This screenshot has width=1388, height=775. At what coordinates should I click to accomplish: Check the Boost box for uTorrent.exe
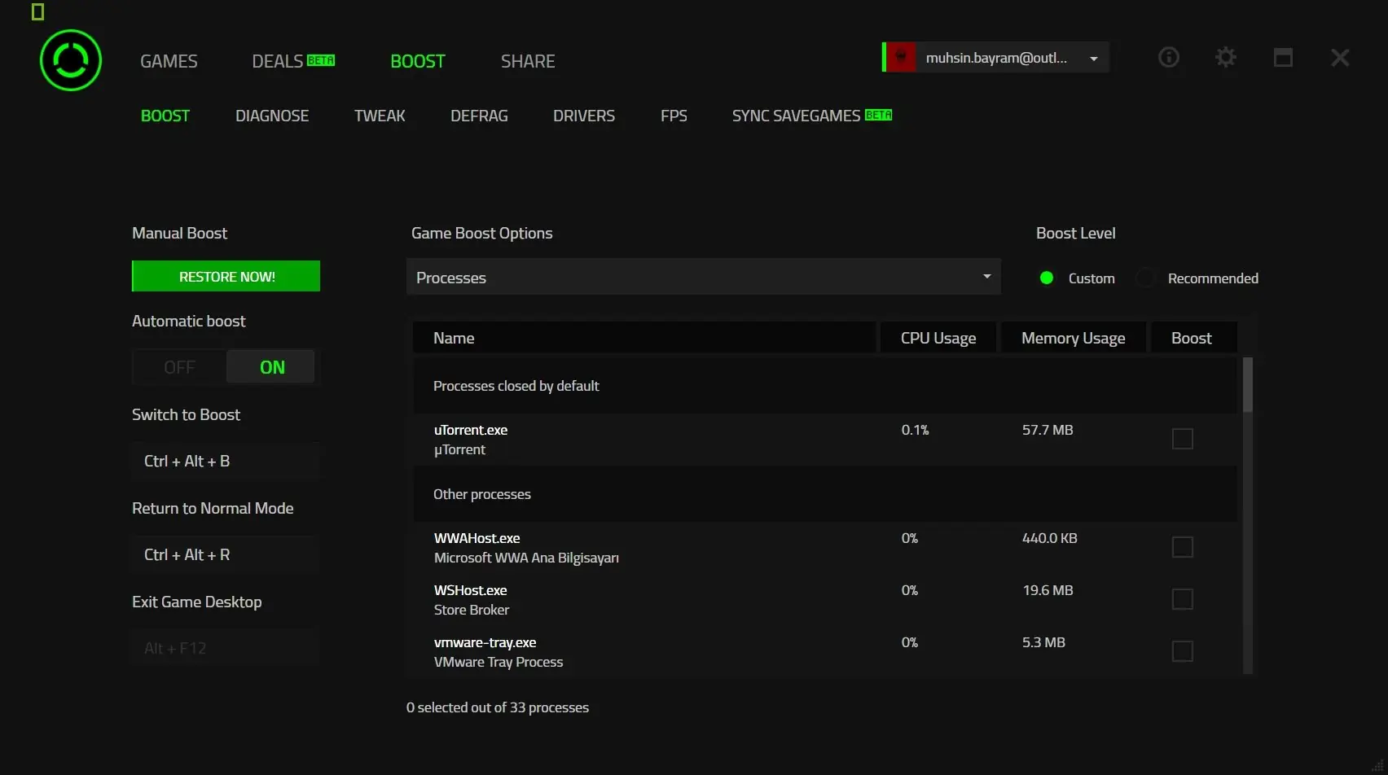pos(1183,439)
